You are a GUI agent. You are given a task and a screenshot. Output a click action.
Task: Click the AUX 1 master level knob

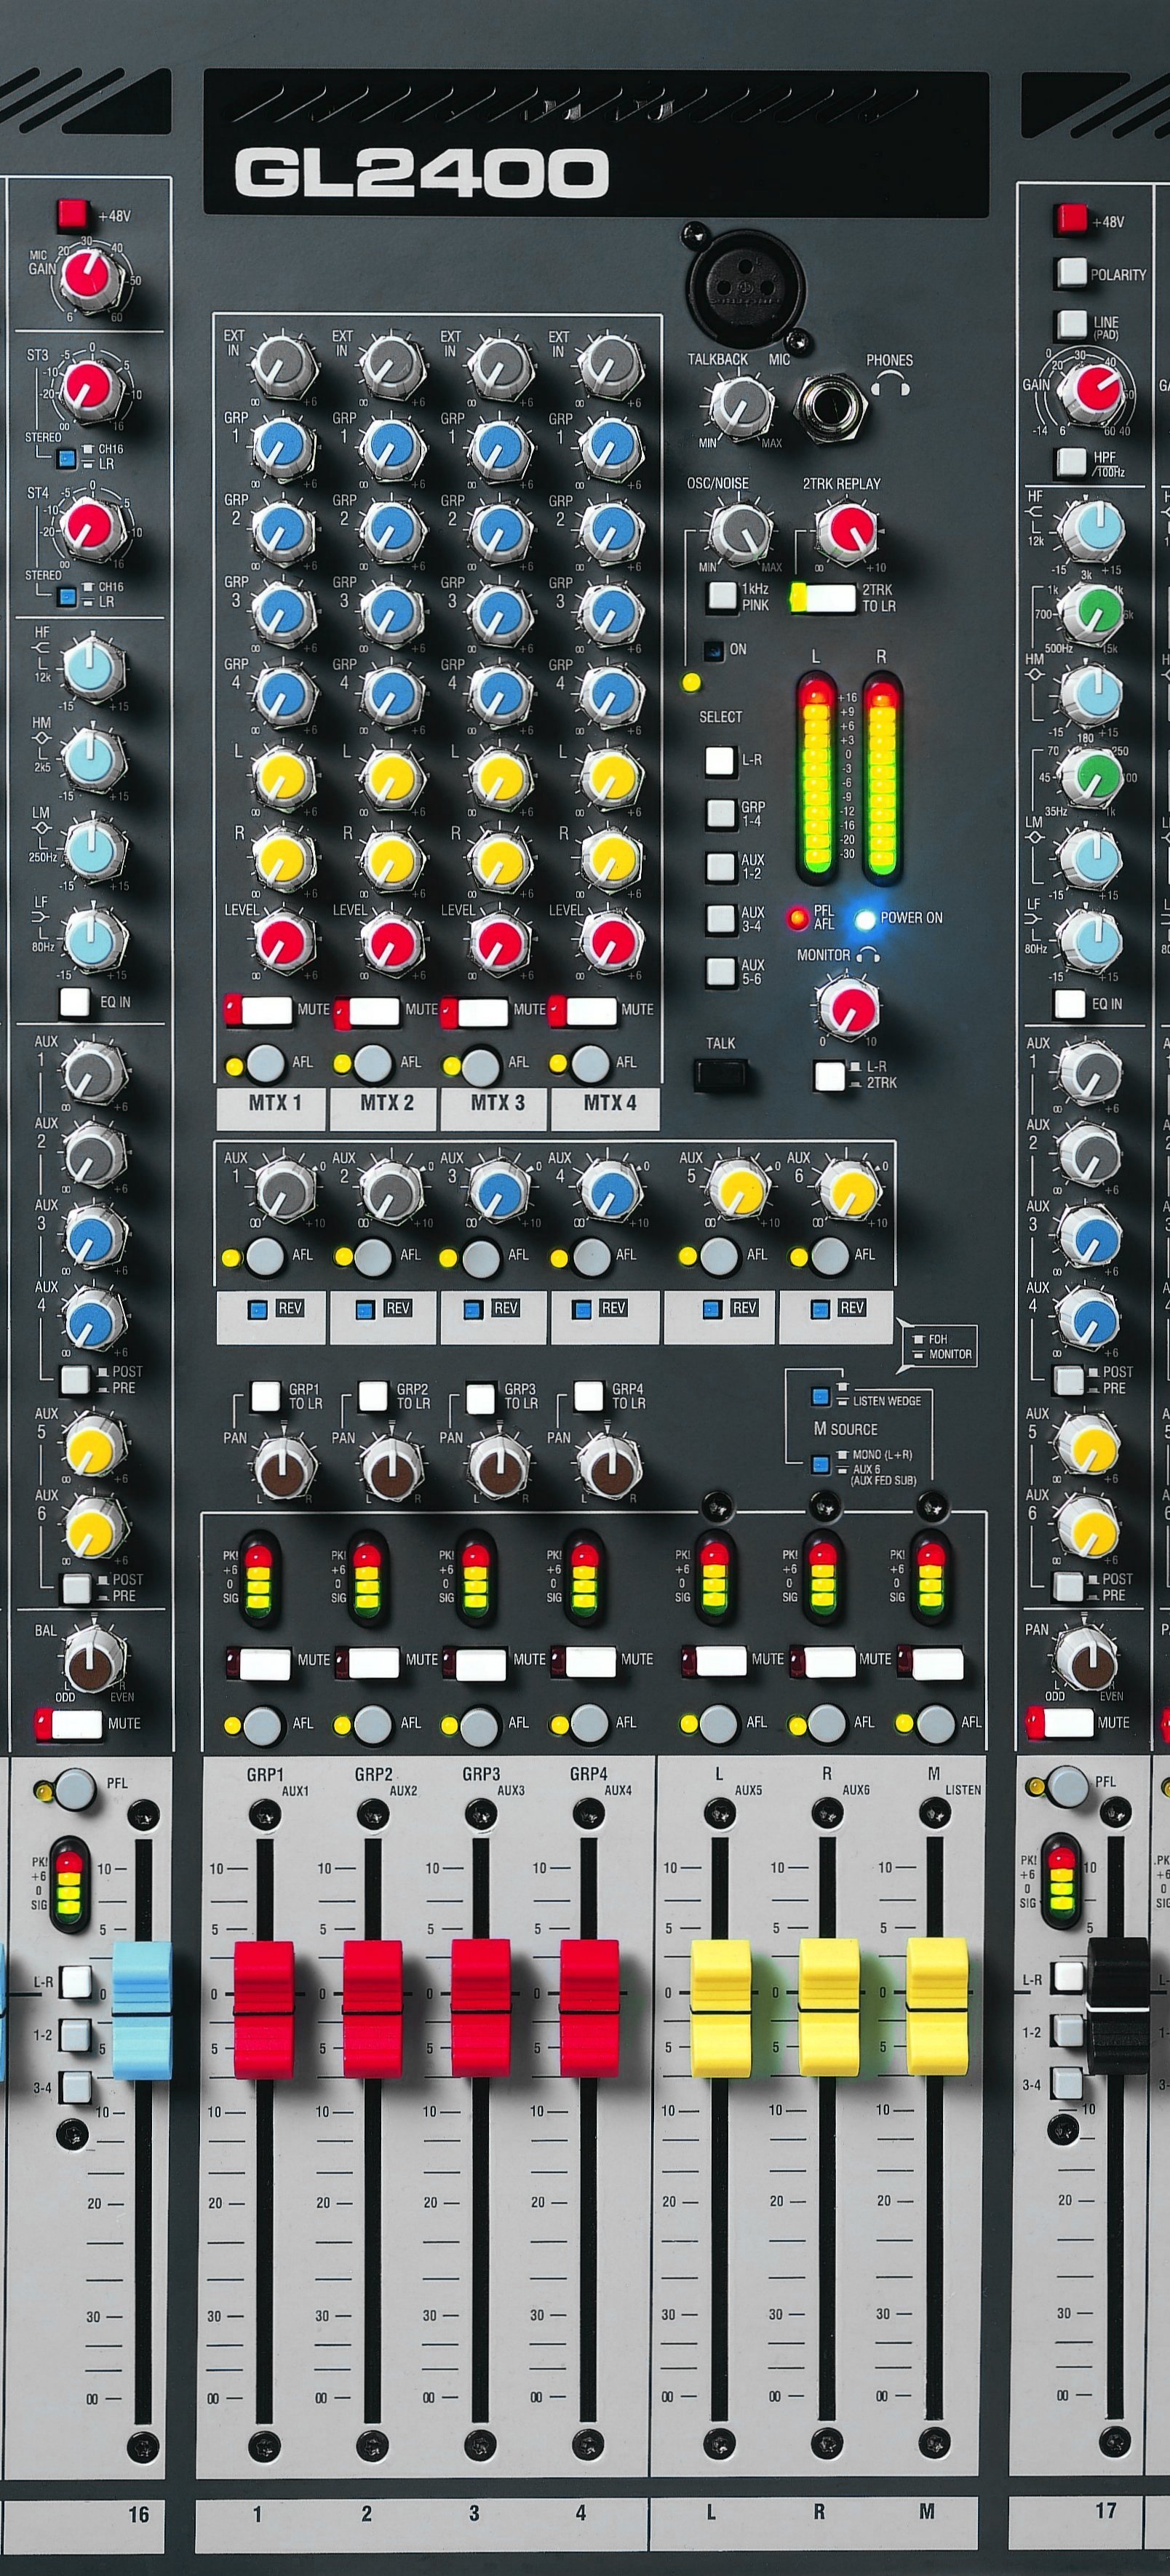285,1189
